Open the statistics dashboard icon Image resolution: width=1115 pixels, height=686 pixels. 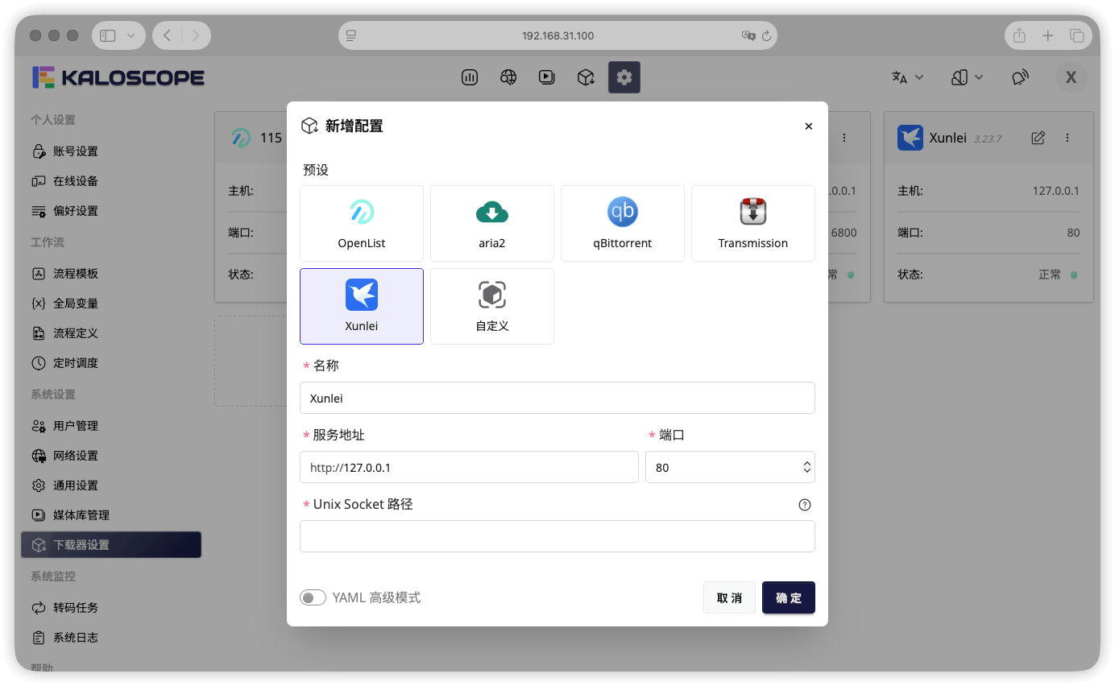click(470, 77)
